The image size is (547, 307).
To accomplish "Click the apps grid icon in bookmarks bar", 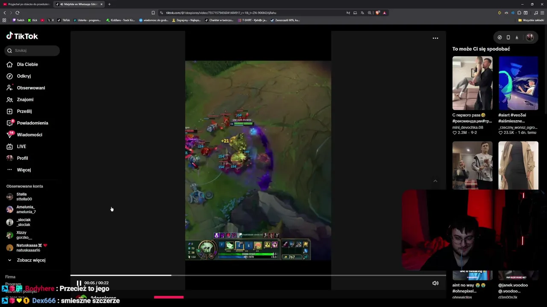I will [4, 20].
